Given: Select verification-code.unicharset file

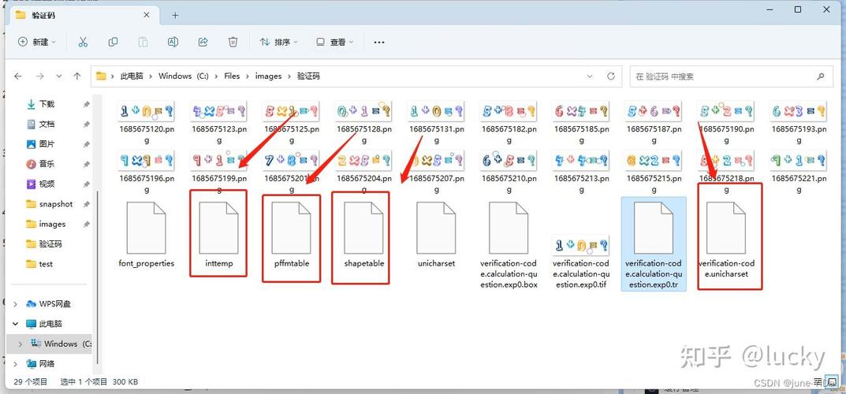Looking at the screenshot, I should coord(726,240).
